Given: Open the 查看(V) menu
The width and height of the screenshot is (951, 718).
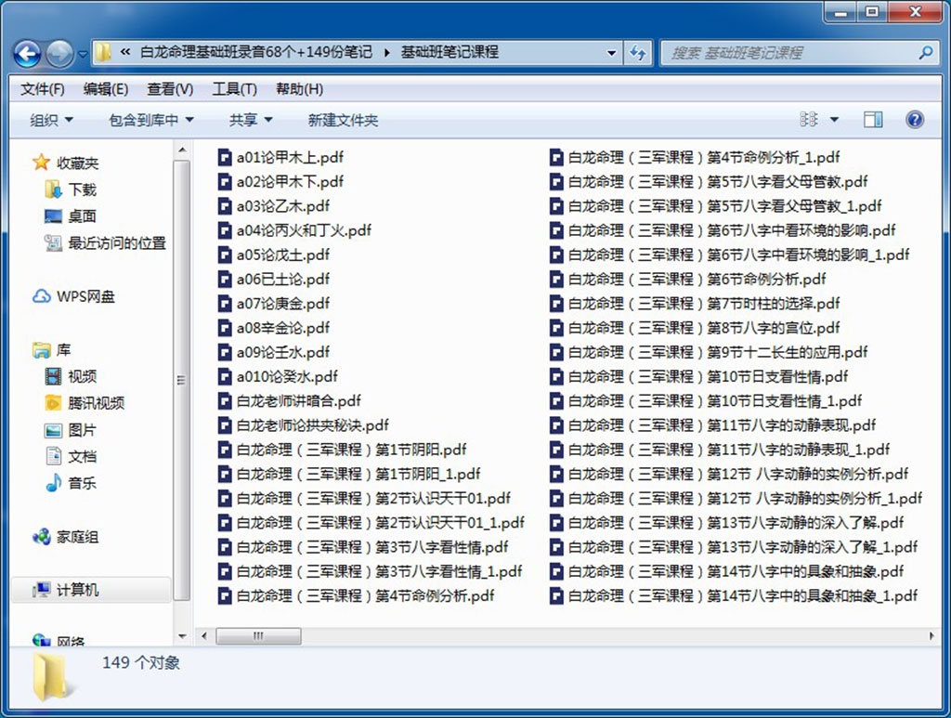Looking at the screenshot, I should pyautogui.click(x=170, y=89).
